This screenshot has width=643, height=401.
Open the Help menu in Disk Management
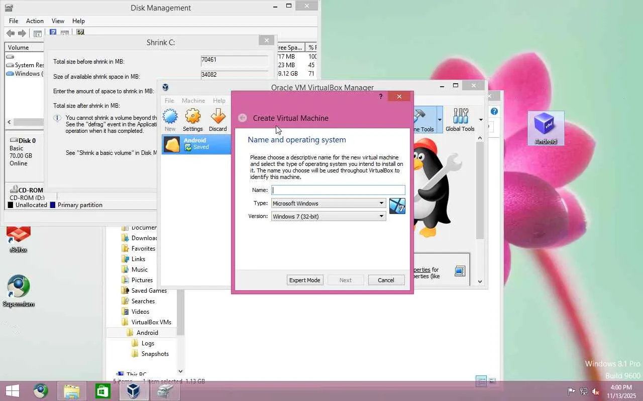pos(78,21)
